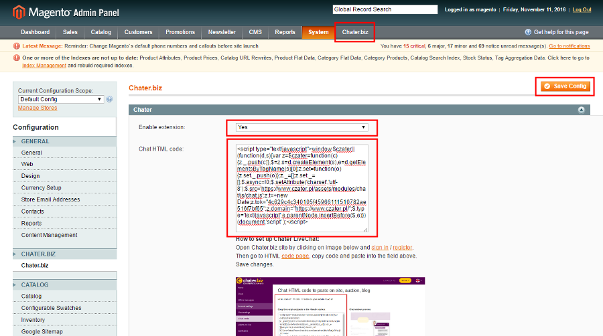Collapse the CHATER.BIZ configuration group
This screenshot has width=603, height=336.
pyautogui.click(x=64, y=254)
